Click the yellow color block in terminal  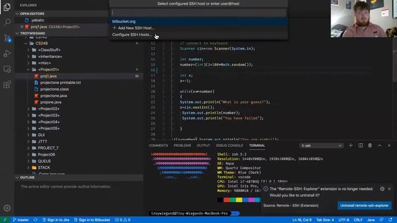click(x=239, y=200)
